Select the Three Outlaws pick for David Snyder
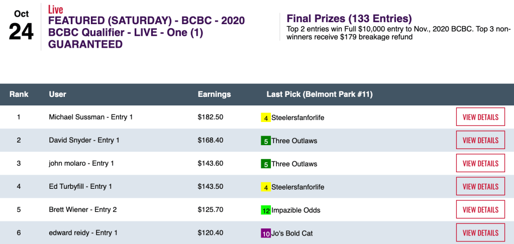The image size is (514, 244). (294, 141)
